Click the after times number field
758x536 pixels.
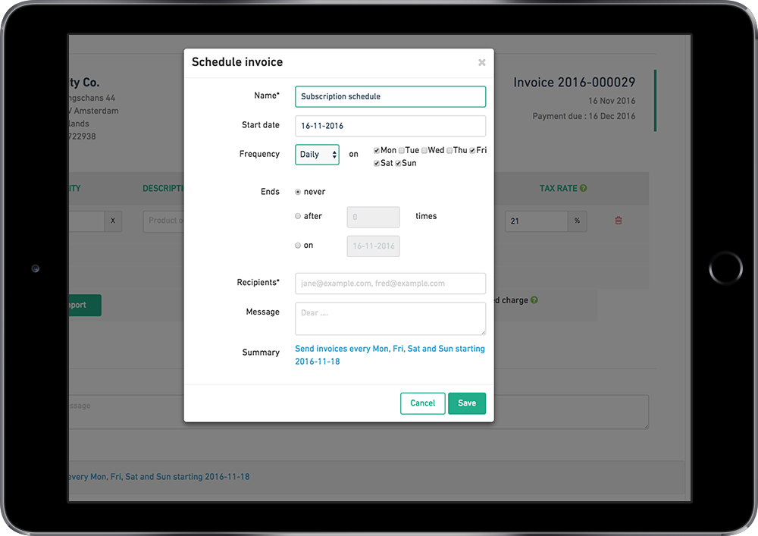click(373, 217)
